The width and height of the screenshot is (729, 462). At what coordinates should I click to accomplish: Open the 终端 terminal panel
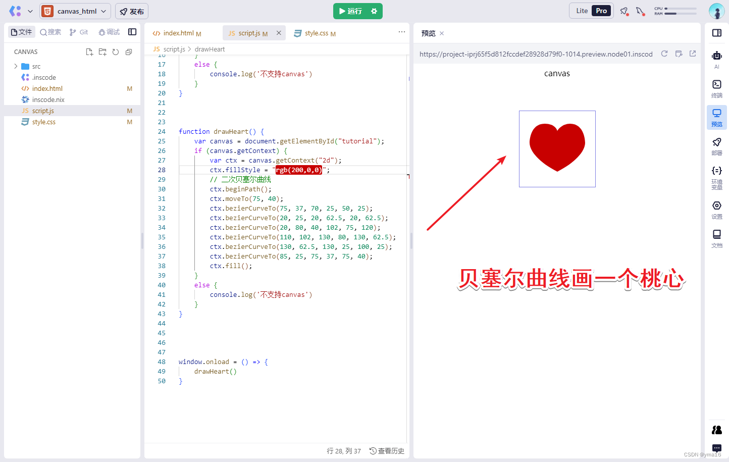pos(717,88)
